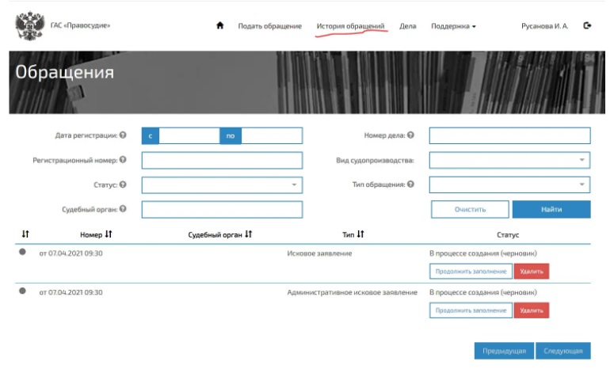Click the Очистить button

470,209
